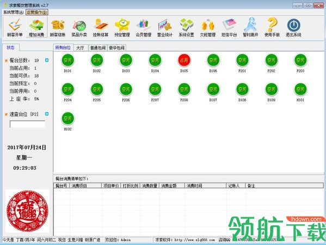This screenshot has width=326, height=245.
Task: Switch to the 豪华包间 tab
Action: (x=117, y=48)
